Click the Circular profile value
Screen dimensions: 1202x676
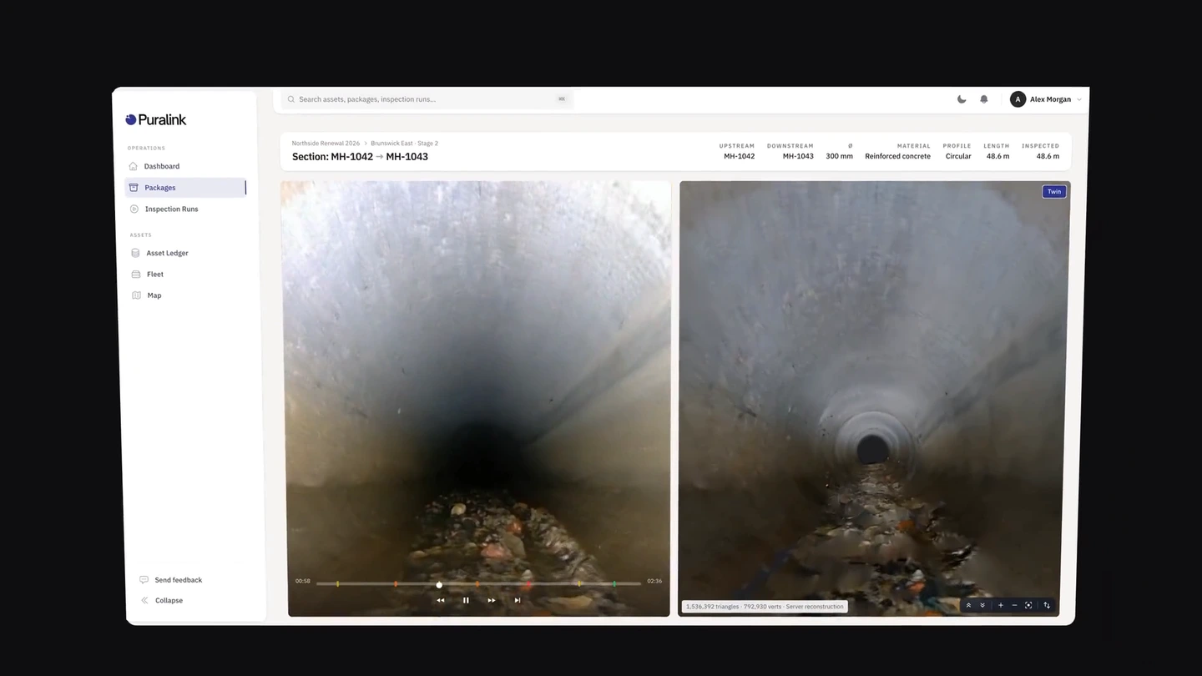click(x=958, y=156)
